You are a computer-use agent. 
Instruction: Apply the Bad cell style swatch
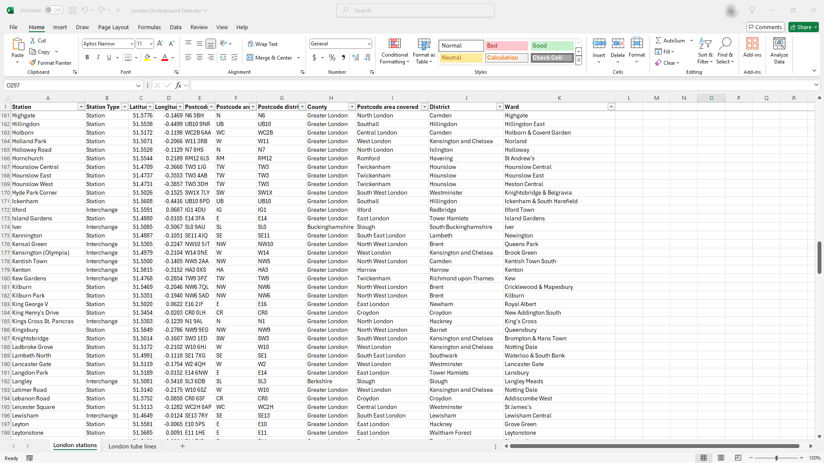click(506, 45)
